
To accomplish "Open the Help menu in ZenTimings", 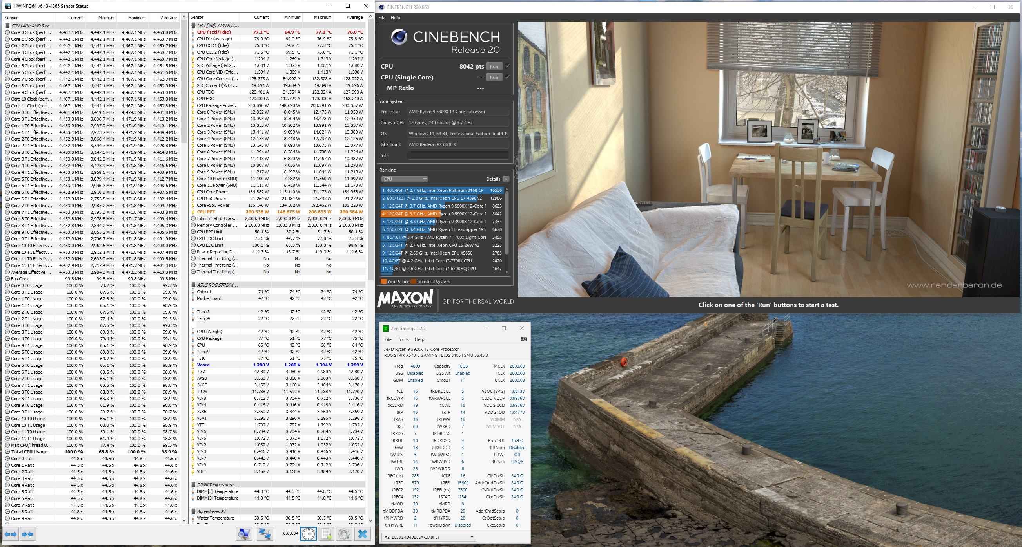I will [x=419, y=339].
